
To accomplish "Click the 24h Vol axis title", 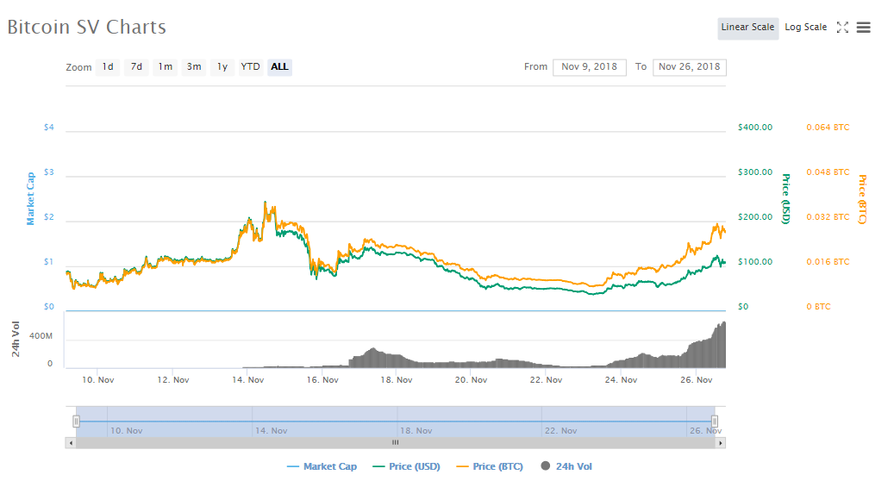I will point(16,339).
